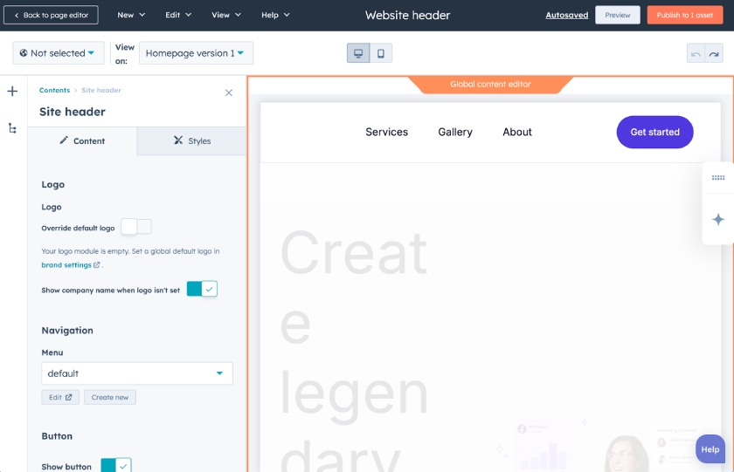
Task: Click the Contents breadcrumb link
Action: 54,90
